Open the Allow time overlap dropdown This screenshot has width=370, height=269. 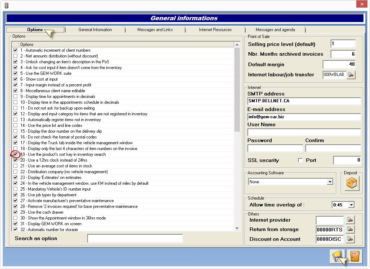click(x=351, y=205)
